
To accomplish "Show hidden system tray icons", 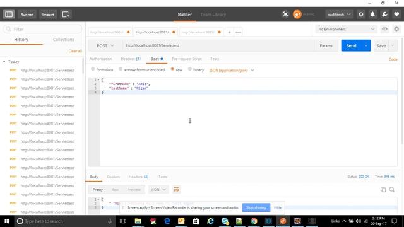I will point(344,221).
